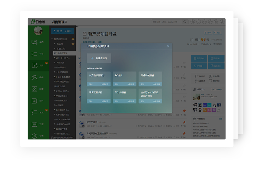This screenshot has height=169, width=257.
Task: Click 新建空项目 button in dialog
Action: [99, 58]
